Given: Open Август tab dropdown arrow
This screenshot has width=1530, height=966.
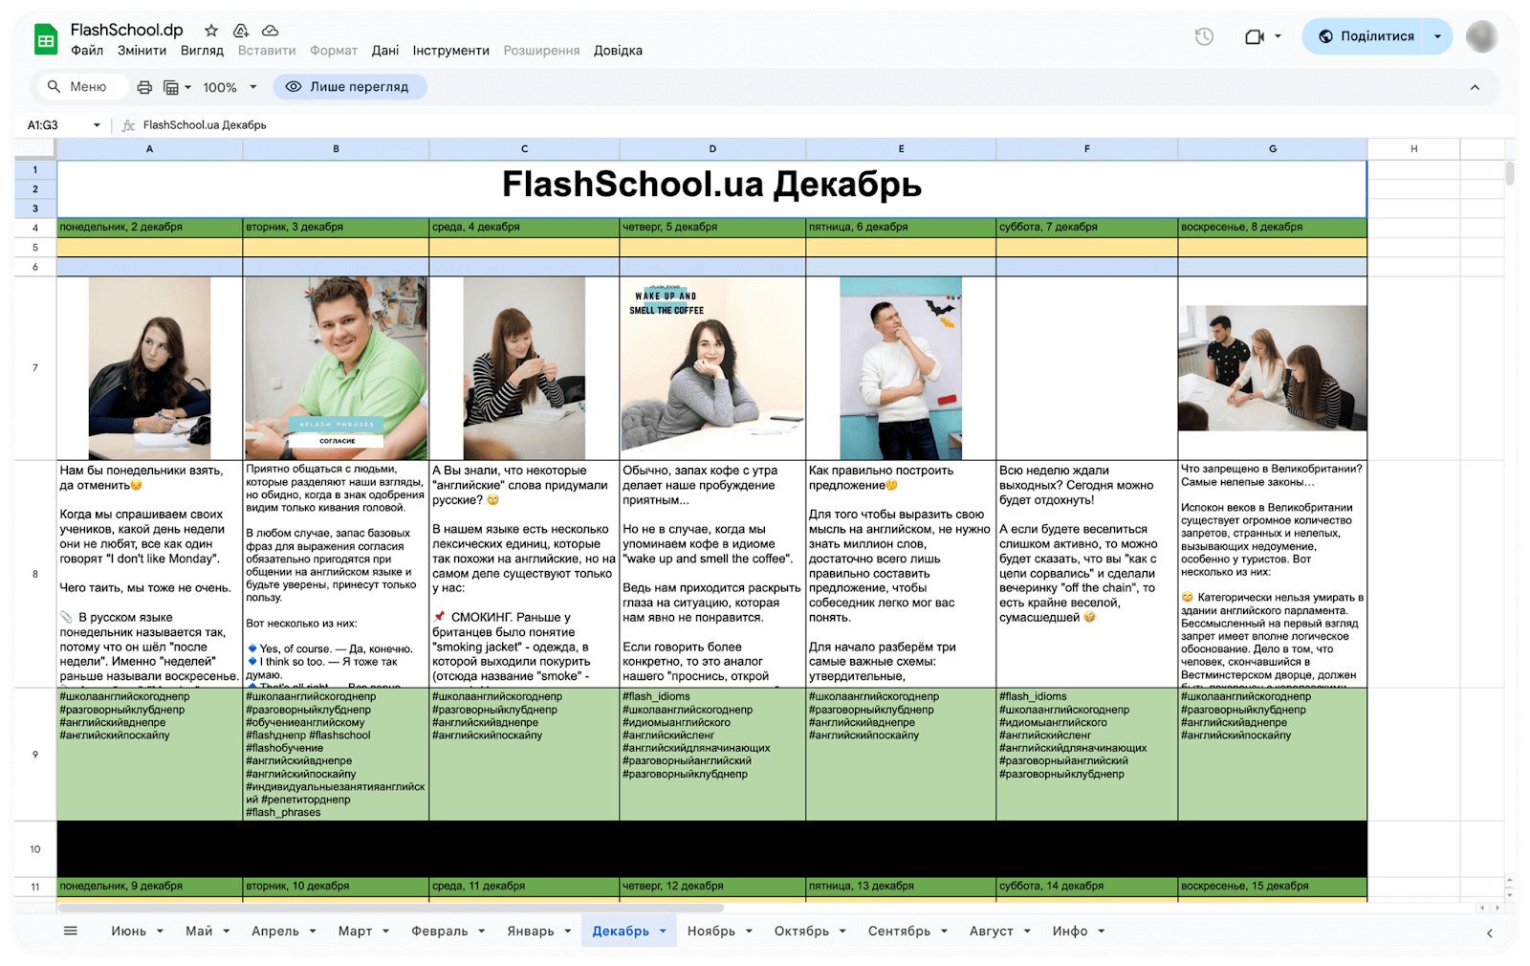Looking at the screenshot, I should (x=1027, y=931).
